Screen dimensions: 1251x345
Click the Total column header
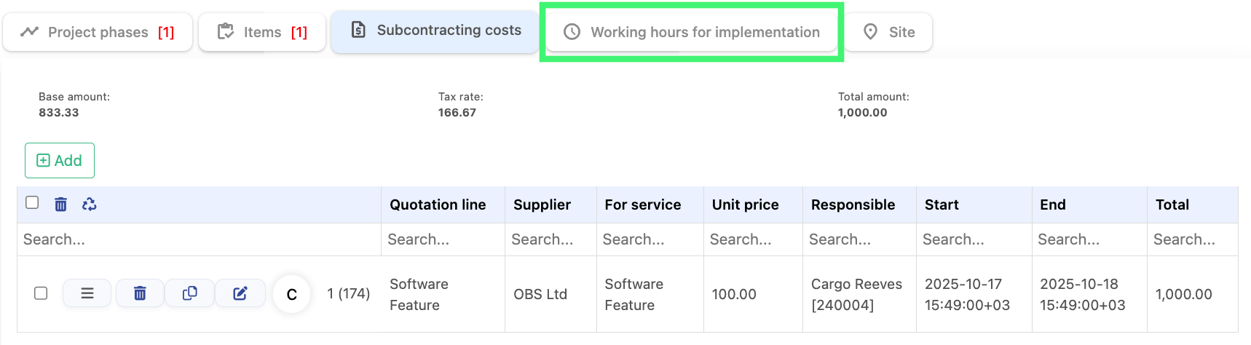(1172, 205)
